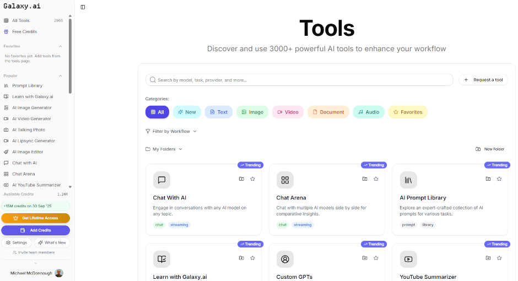The image size is (518, 281).
Task: Select the All category filter
Action: 157,112
